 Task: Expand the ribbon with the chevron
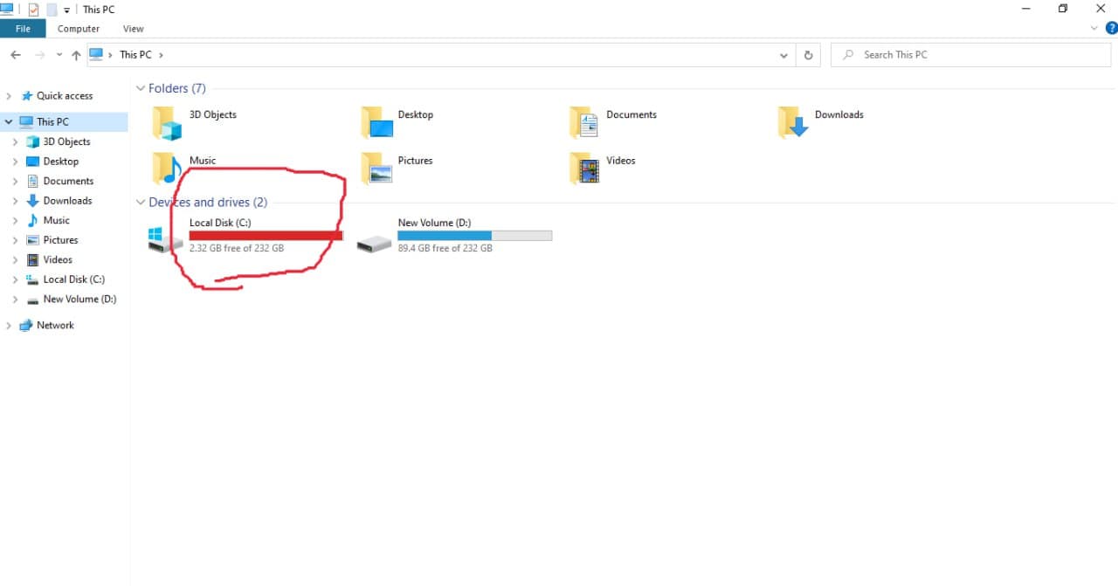pyautogui.click(x=1095, y=28)
